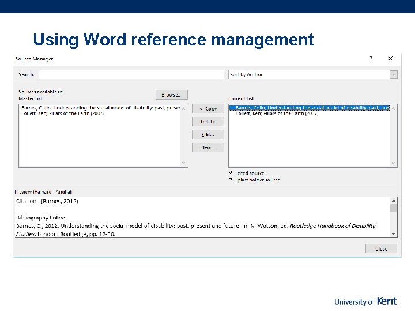This screenshot has height=311, width=415.
Task: Click the New button
Action: pos(207,147)
